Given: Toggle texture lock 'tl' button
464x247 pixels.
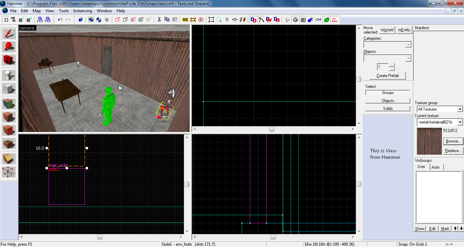Looking at the screenshot, I should [x=227, y=20].
